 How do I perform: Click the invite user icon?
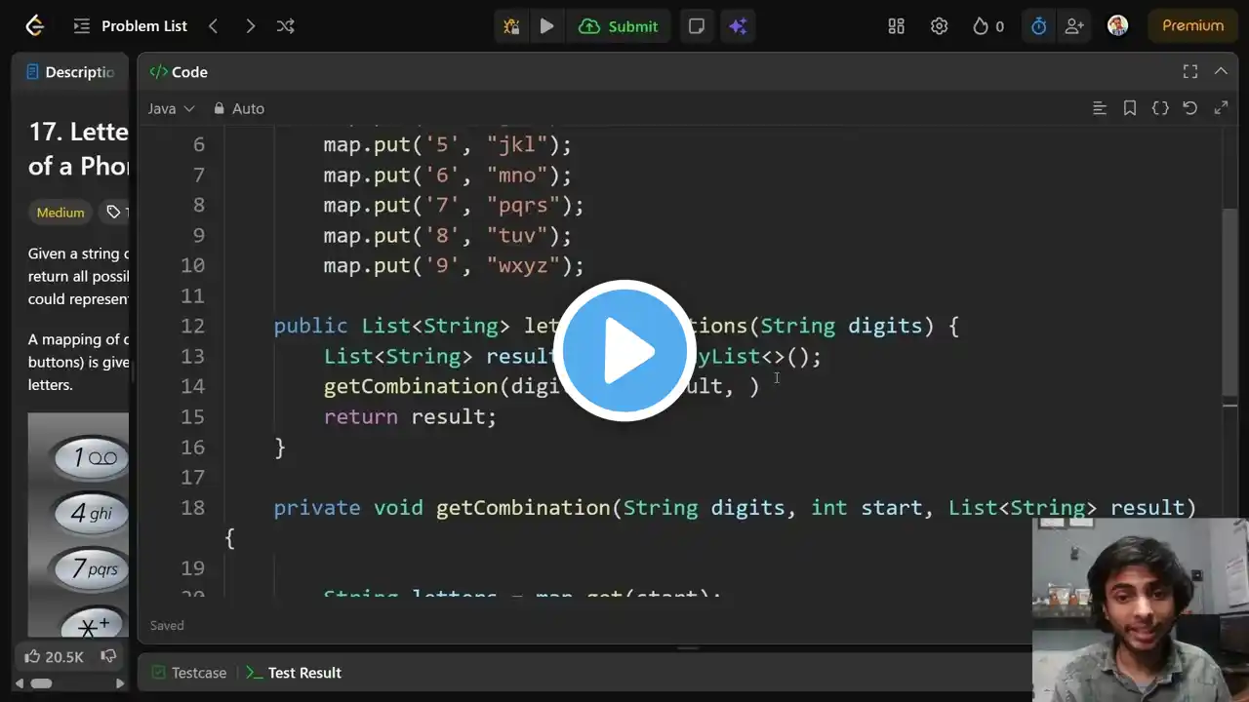1074,26
